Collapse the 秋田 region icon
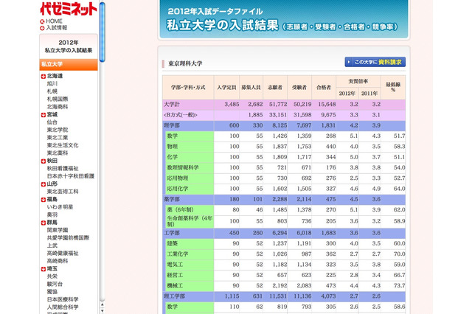 [x=44, y=161]
